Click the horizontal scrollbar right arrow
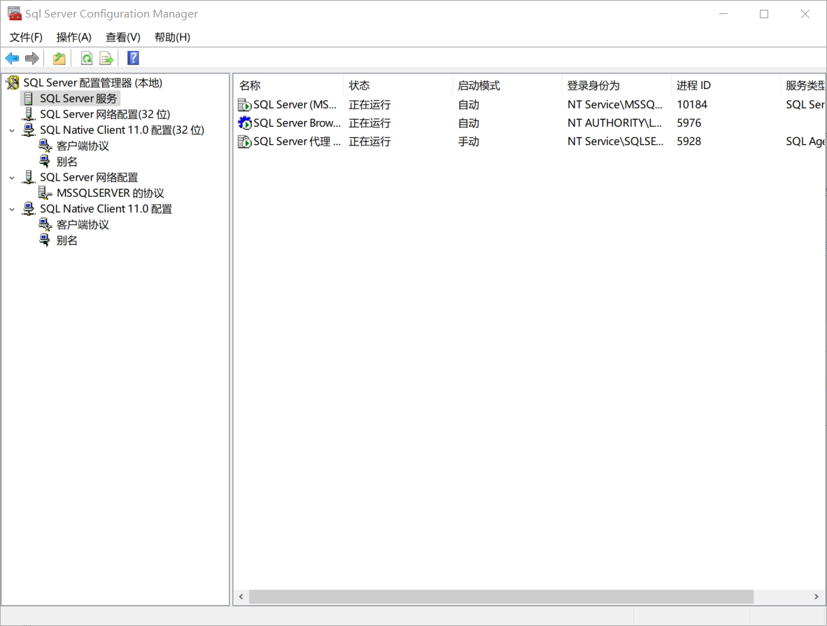Screen dimensions: 827x626 pos(816,597)
